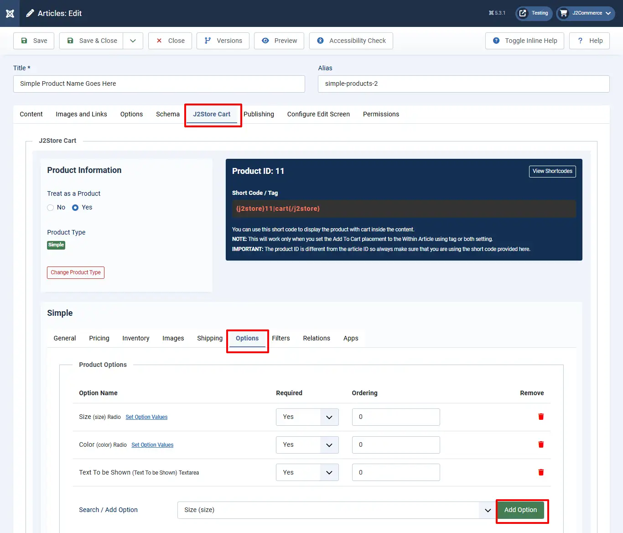
Task: Open the General product tab
Action: click(65, 338)
